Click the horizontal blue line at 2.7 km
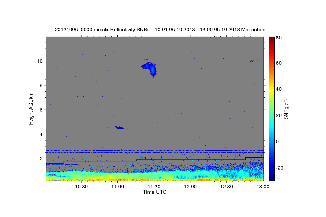The height and width of the screenshot is (217, 326). click(x=155, y=150)
